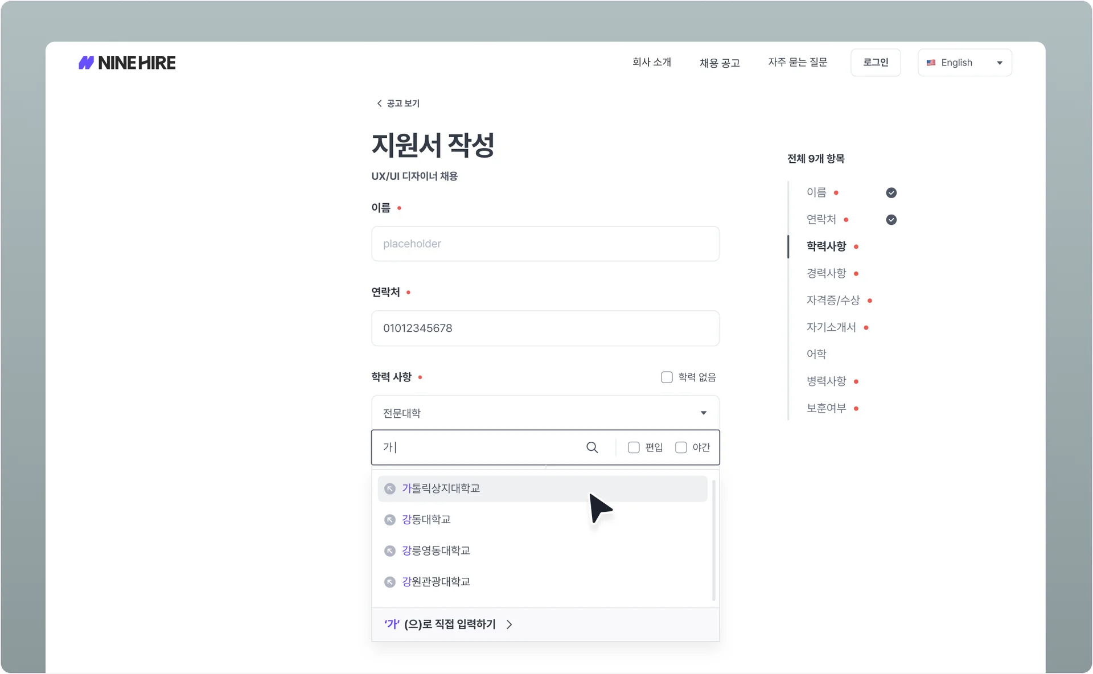Click arrow icon beside 강원관광대학교
Screen dimensions: 1093x674
[390, 582]
